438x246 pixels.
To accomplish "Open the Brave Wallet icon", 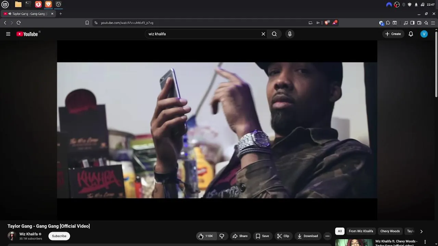I will [419, 23].
